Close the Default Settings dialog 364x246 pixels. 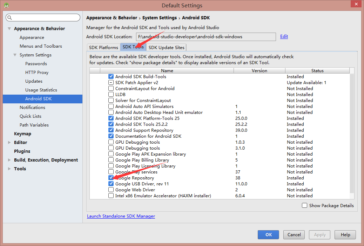click(x=356, y=4)
